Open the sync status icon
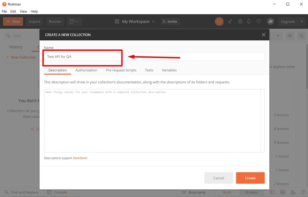Screen dimensions: 308x197 (219, 21)
